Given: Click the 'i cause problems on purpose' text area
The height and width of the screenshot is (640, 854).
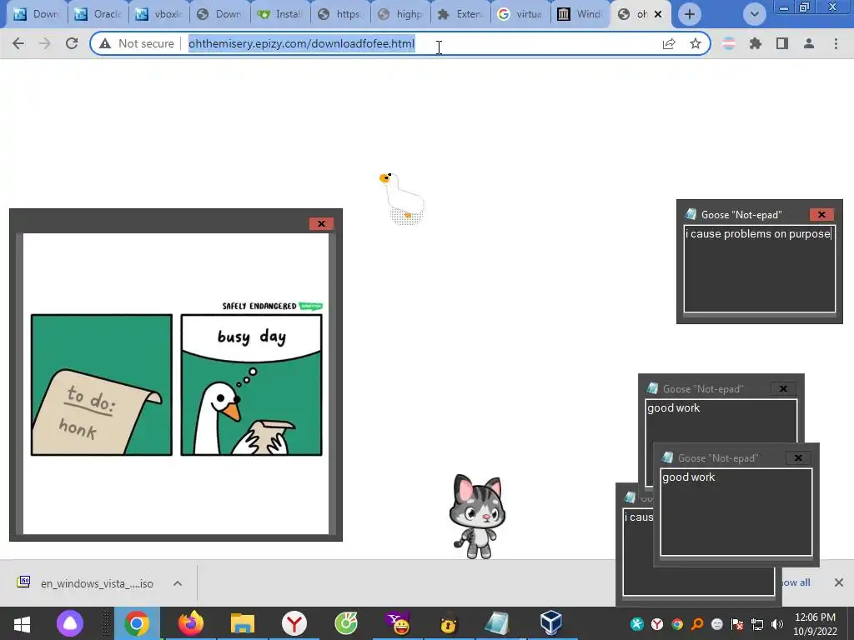Looking at the screenshot, I should tap(759, 269).
